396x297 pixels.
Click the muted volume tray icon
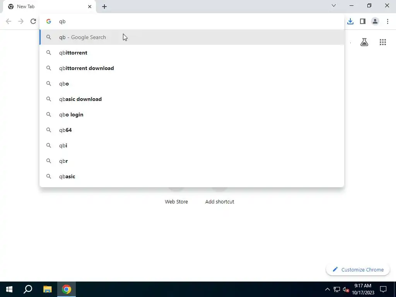(x=346, y=289)
